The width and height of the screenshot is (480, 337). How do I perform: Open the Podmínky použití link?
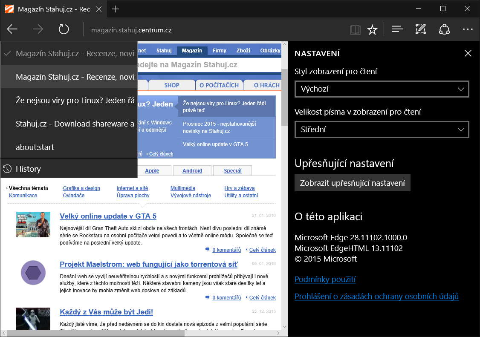click(x=325, y=279)
